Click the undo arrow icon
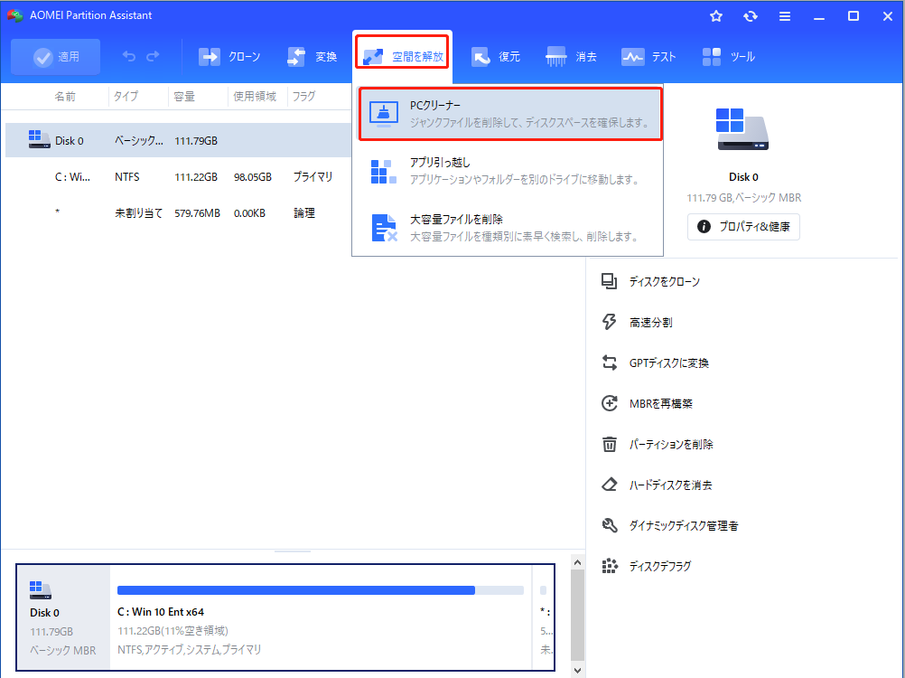905x678 pixels. (129, 56)
